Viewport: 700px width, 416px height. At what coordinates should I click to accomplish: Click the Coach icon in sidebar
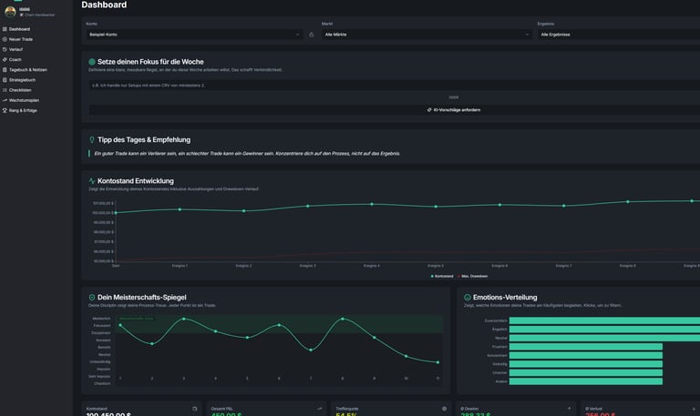point(5,59)
